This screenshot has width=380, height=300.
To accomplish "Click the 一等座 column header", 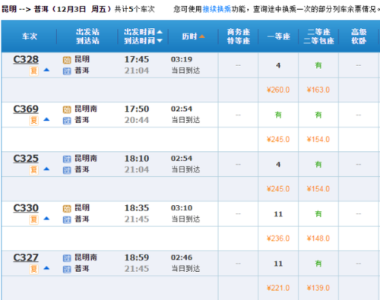I will [x=279, y=36].
